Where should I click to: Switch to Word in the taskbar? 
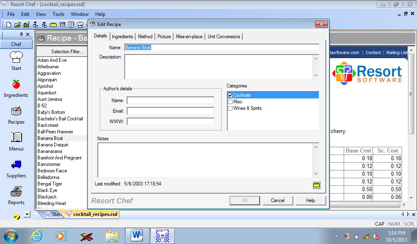point(137,236)
